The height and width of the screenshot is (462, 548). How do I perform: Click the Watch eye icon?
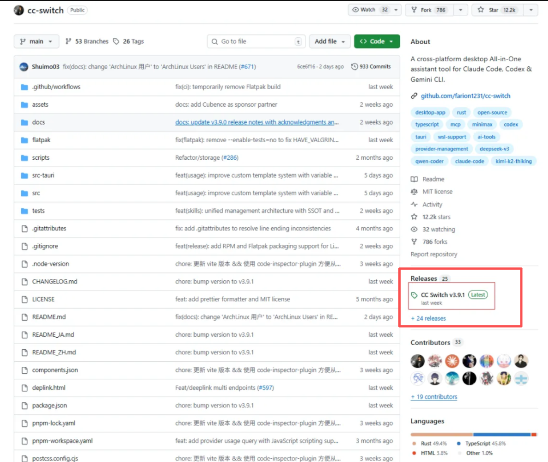click(356, 10)
